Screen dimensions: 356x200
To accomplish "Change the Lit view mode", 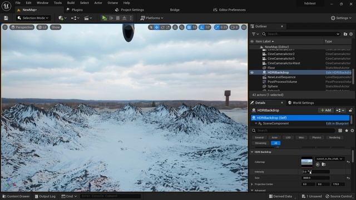I will click(x=42, y=27).
